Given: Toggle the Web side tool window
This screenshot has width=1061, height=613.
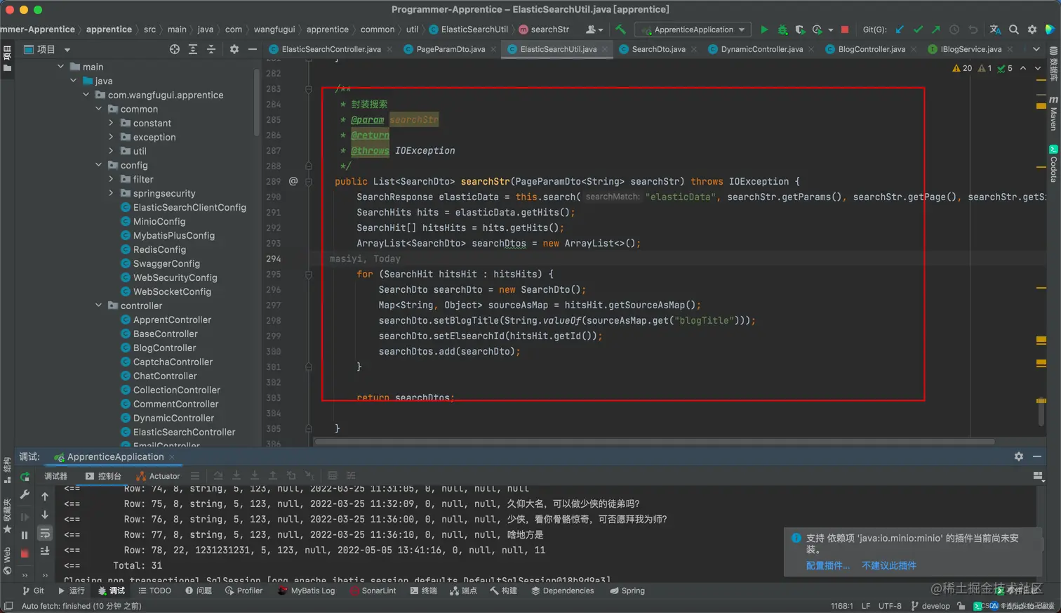Looking at the screenshot, I should [x=7, y=560].
